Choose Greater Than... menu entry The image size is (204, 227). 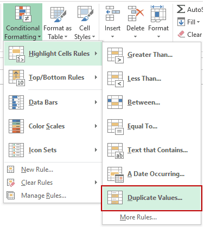[151, 55]
